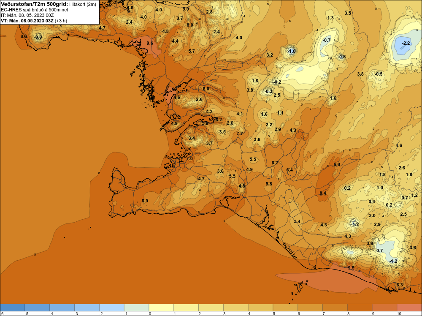422x316 pixels.
Task: Click the 5.4 temperature value
Action: pyautogui.click(x=297, y=221)
